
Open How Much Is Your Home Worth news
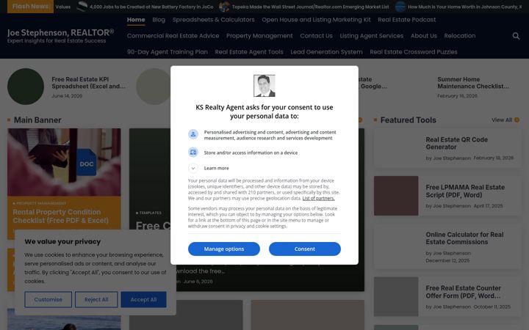coord(464,7)
